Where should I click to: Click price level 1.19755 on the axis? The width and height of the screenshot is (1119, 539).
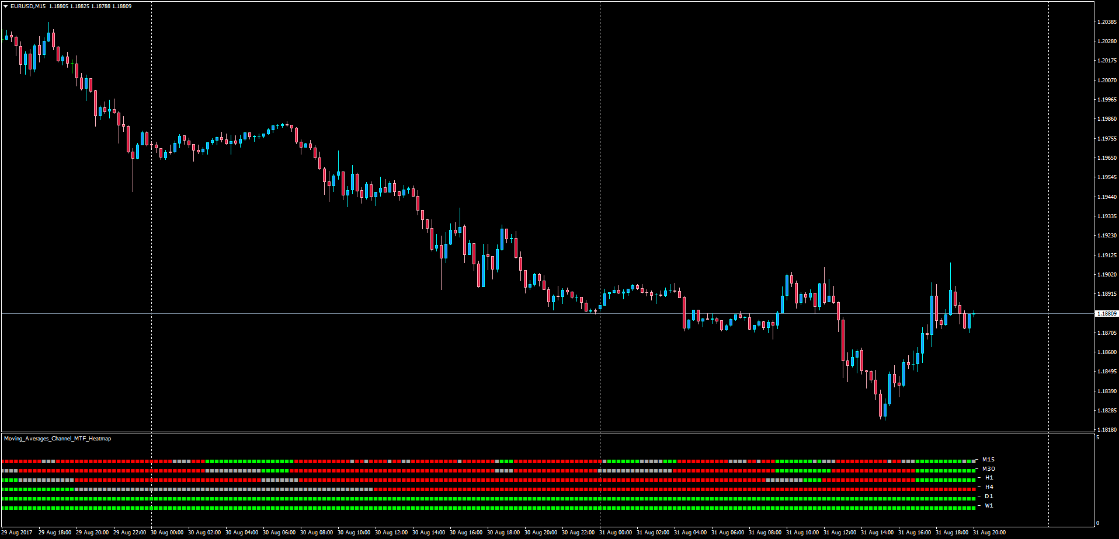click(x=1107, y=139)
